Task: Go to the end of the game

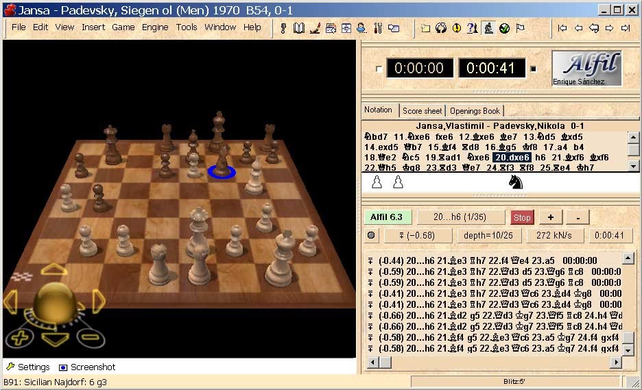Action: (625, 28)
